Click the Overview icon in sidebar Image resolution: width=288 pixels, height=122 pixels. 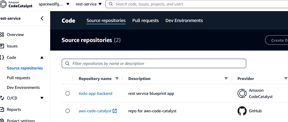click(x=2, y=35)
